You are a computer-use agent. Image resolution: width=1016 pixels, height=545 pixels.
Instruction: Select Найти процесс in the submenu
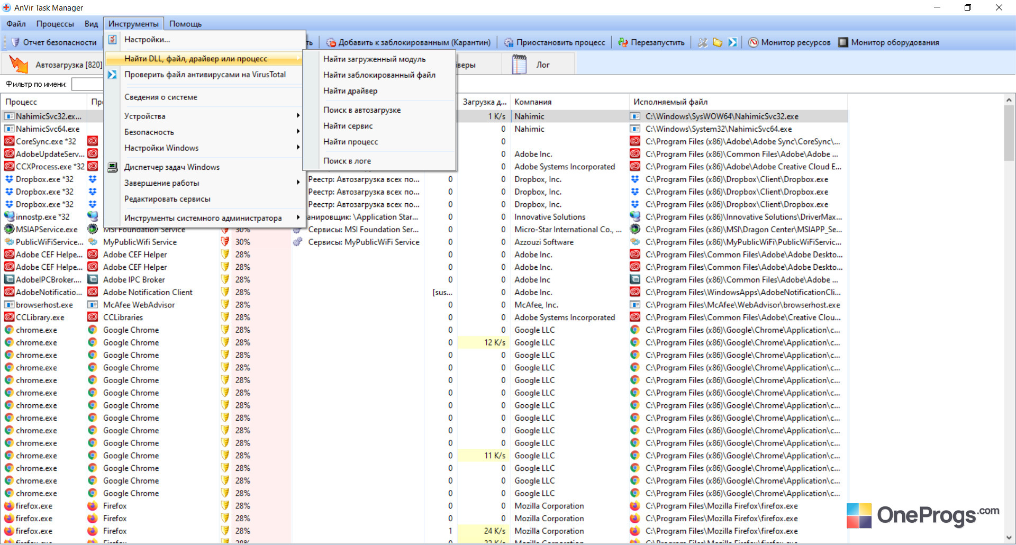pyautogui.click(x=379, y=142)
